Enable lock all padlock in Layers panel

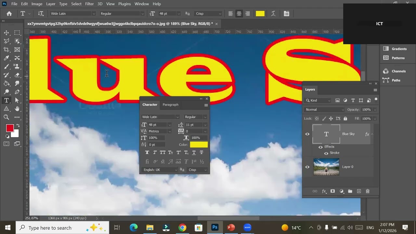pos(345,119)
